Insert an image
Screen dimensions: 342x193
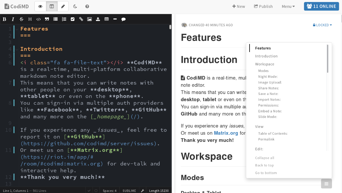pyautogui.click(x=89, y=19)
